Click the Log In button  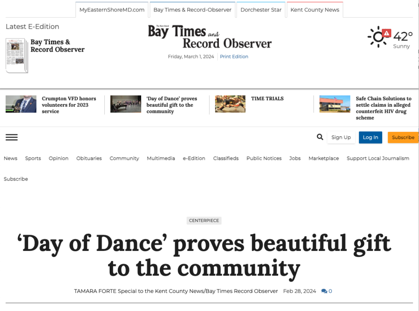[370, 137]
